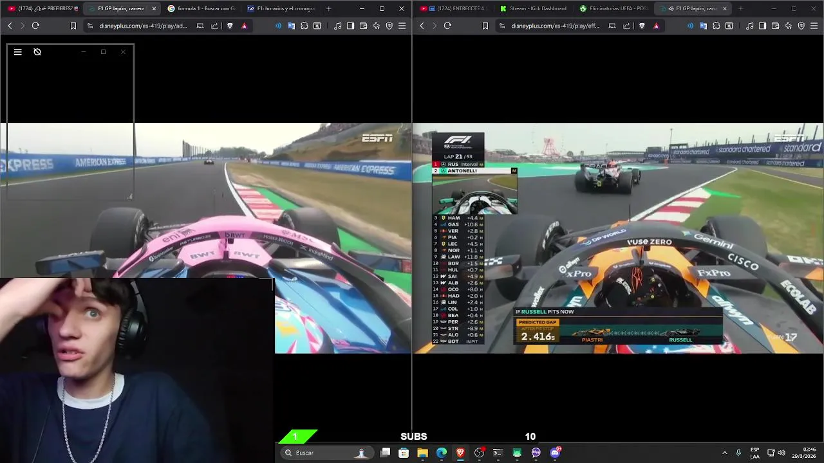Switch to 'F1: horarios y el cronograma' tab

point(281,8)
